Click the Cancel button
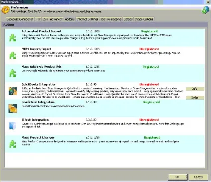211x182 pixels. point(198,177)
